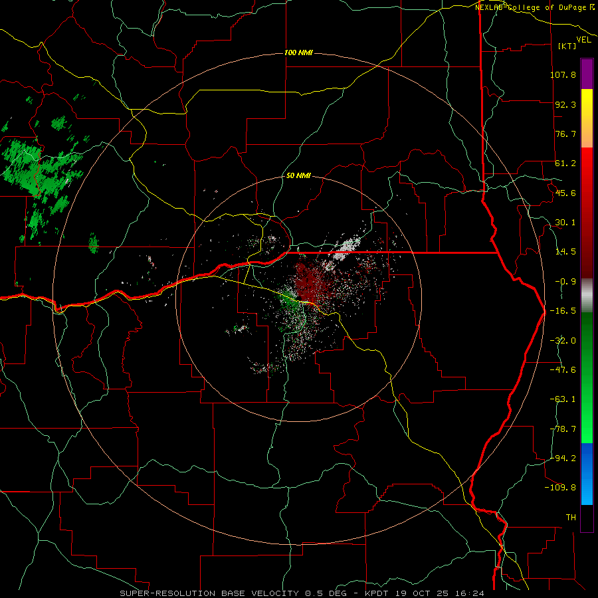Screen dimensions: 598x598
Task: Click the -94.2 velocity scale value
Action: (563, 458)
